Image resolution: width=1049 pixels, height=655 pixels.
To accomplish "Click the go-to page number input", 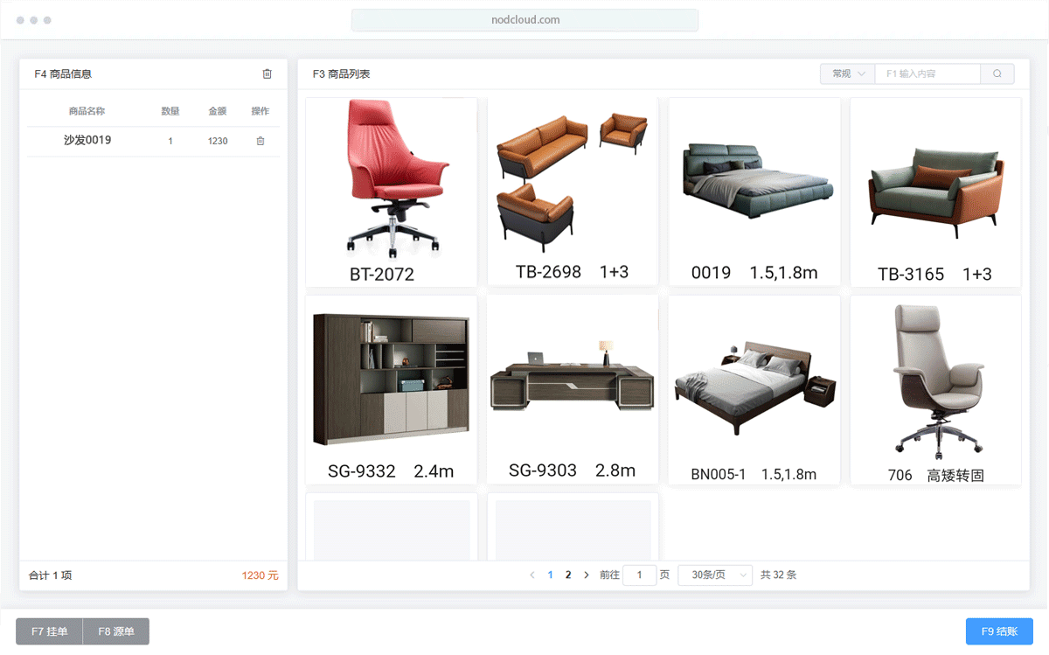I will pyautogui.click(x=640, y=575).
